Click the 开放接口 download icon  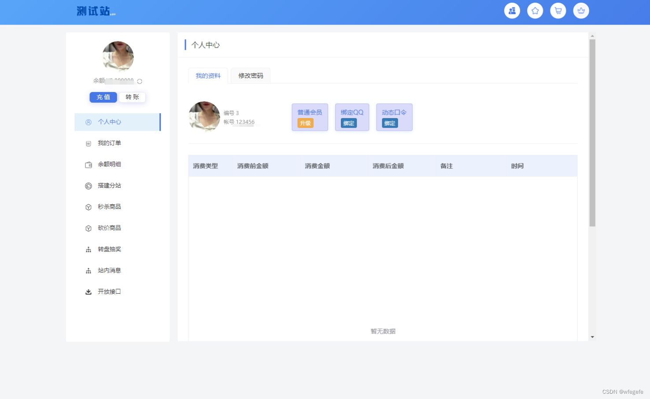[x=88, y=291]
